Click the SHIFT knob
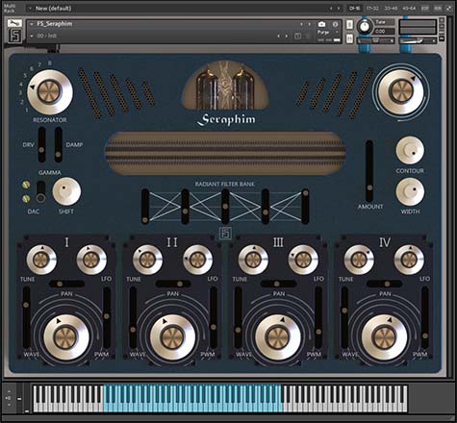Screen dimensions: 457x423 tap(66, 191)
